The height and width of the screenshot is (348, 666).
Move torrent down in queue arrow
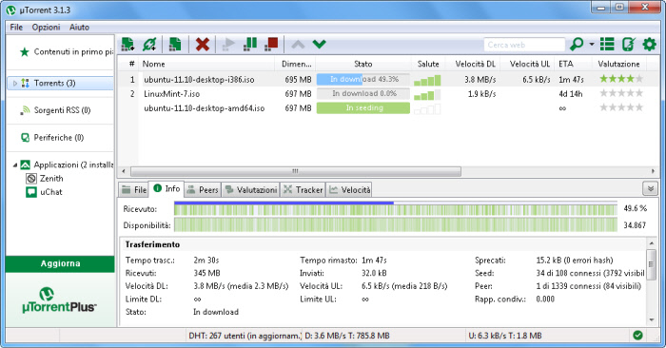point(319,44)
